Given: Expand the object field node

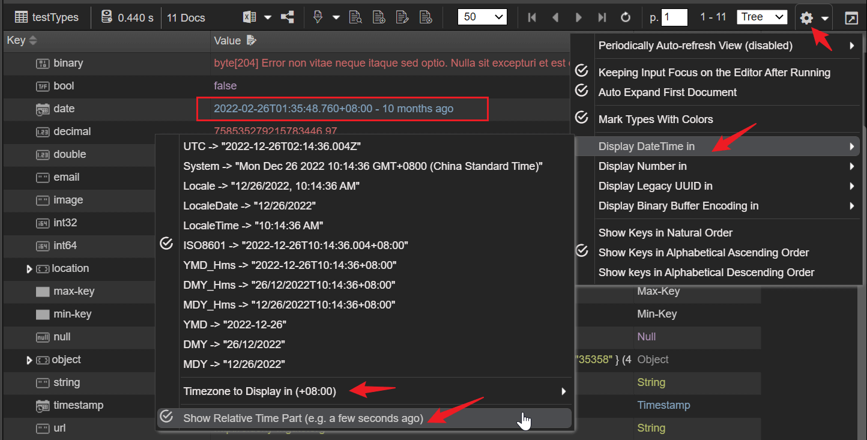Looking at the screenshot, I should point(29,360).
